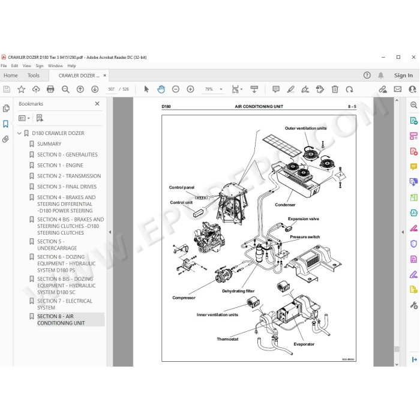Activate the Hand pan tool
This screenshot has width=420, height=420.
[x=161, y=89]
